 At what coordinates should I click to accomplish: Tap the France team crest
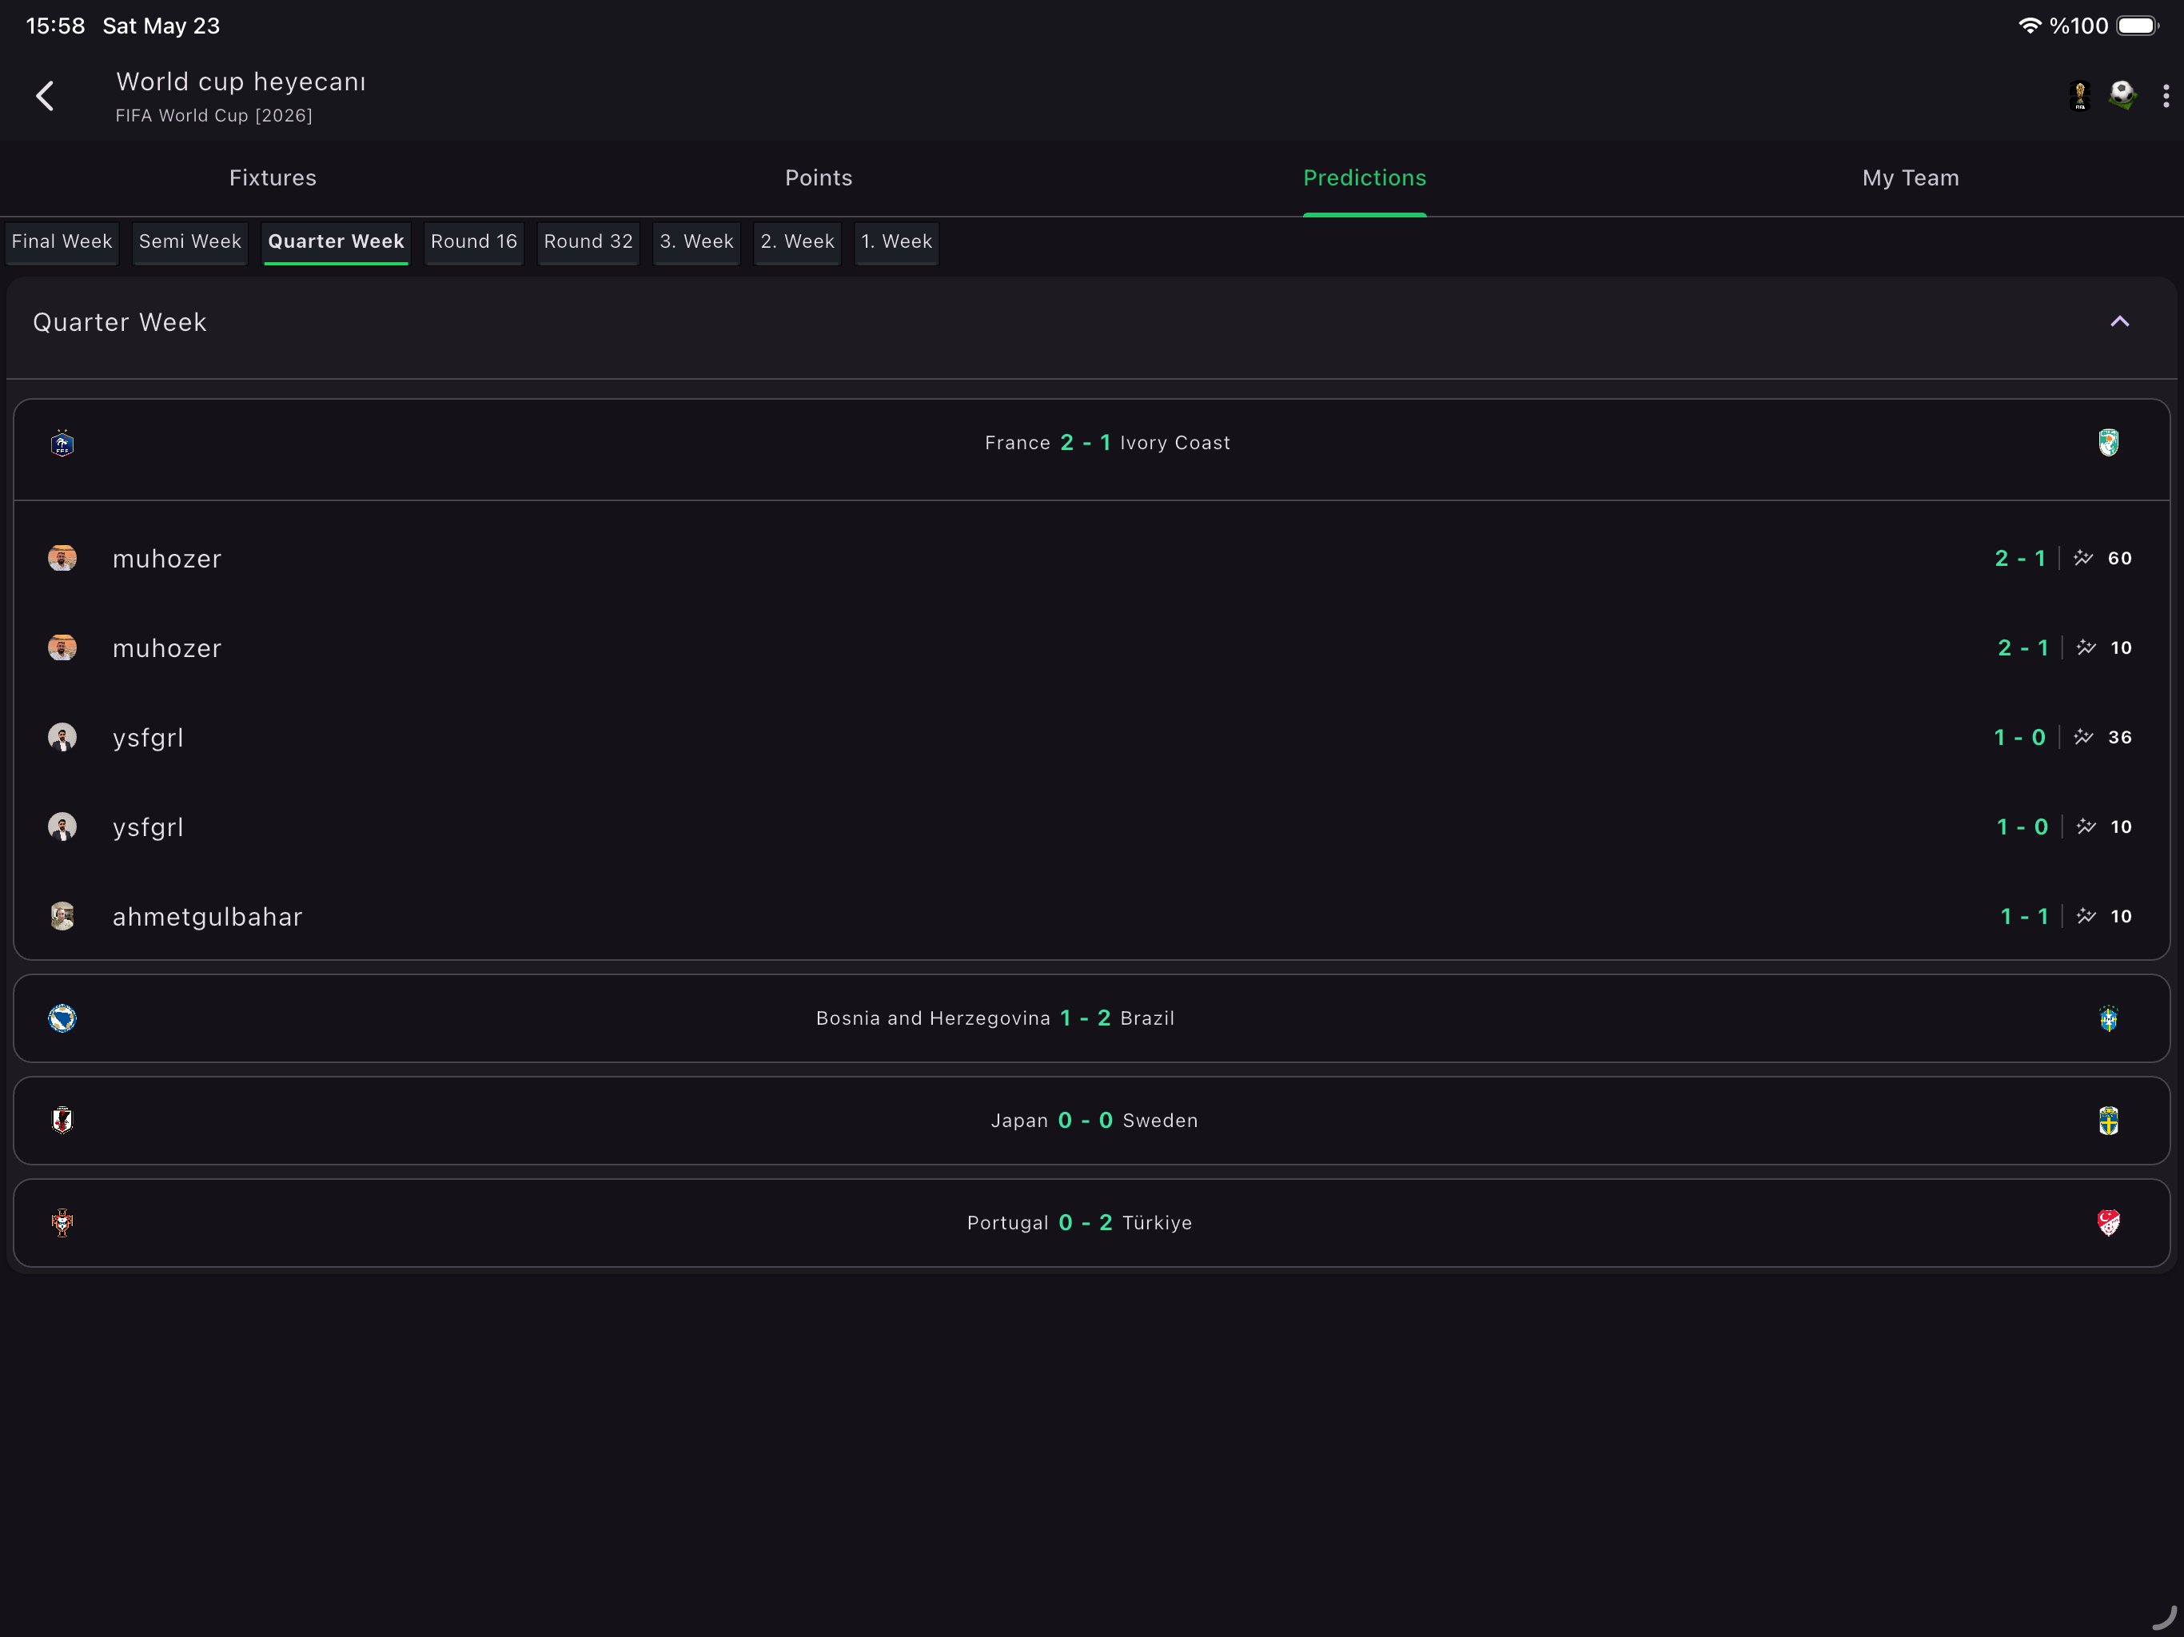(x=62, y=444)
